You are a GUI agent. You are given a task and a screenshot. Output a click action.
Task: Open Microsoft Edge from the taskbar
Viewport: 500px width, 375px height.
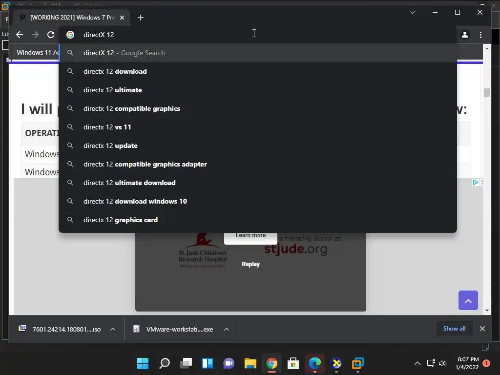[x=315, y=363]
